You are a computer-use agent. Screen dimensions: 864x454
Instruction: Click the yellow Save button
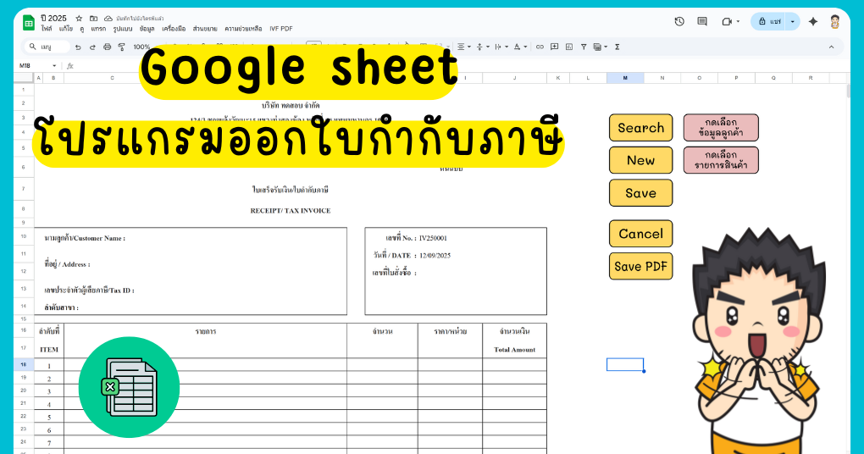641,193
